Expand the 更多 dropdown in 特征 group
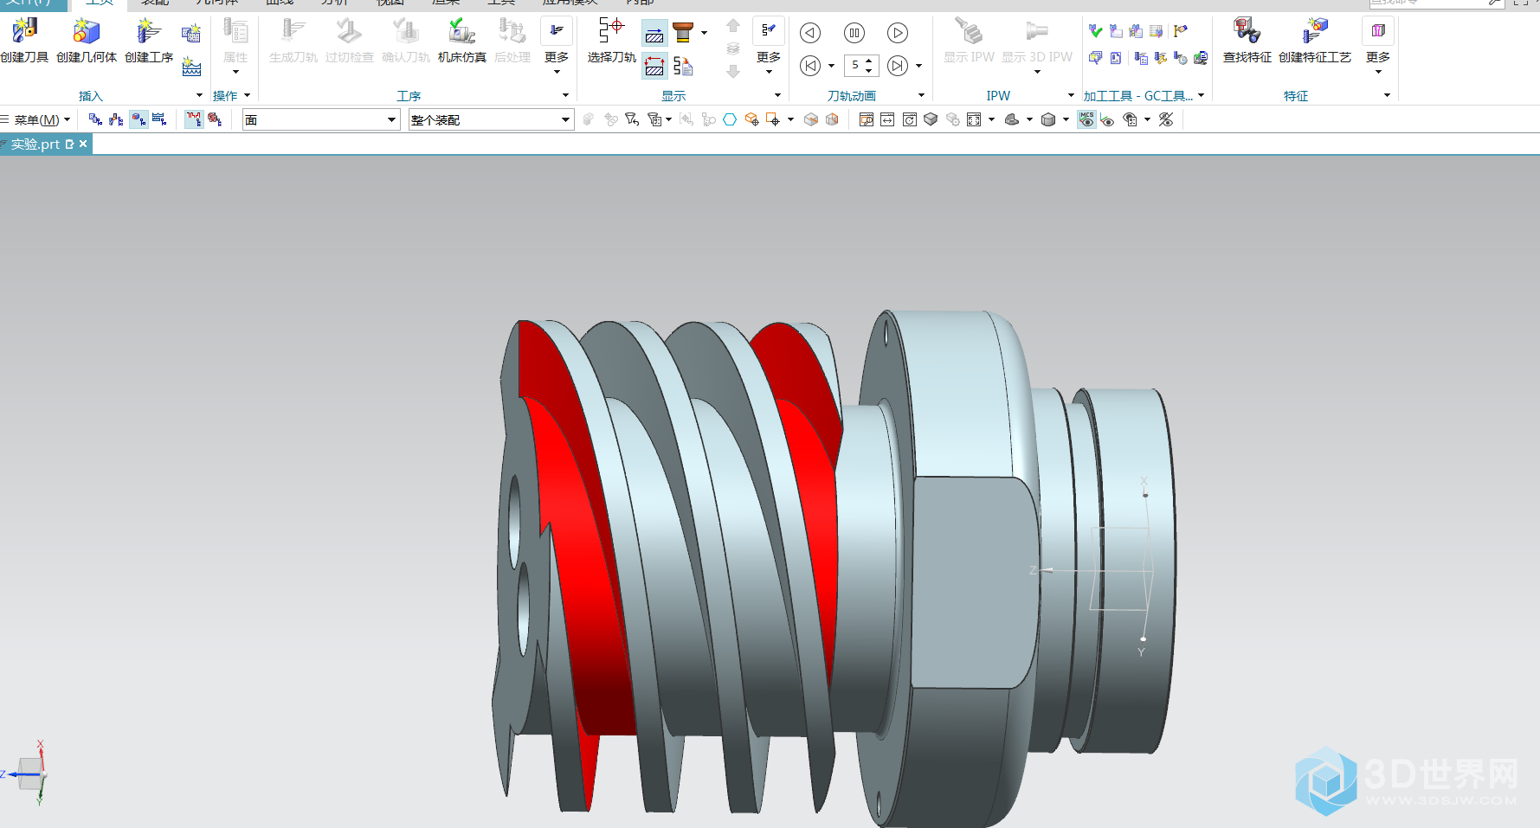 [x=1378, y=72]
